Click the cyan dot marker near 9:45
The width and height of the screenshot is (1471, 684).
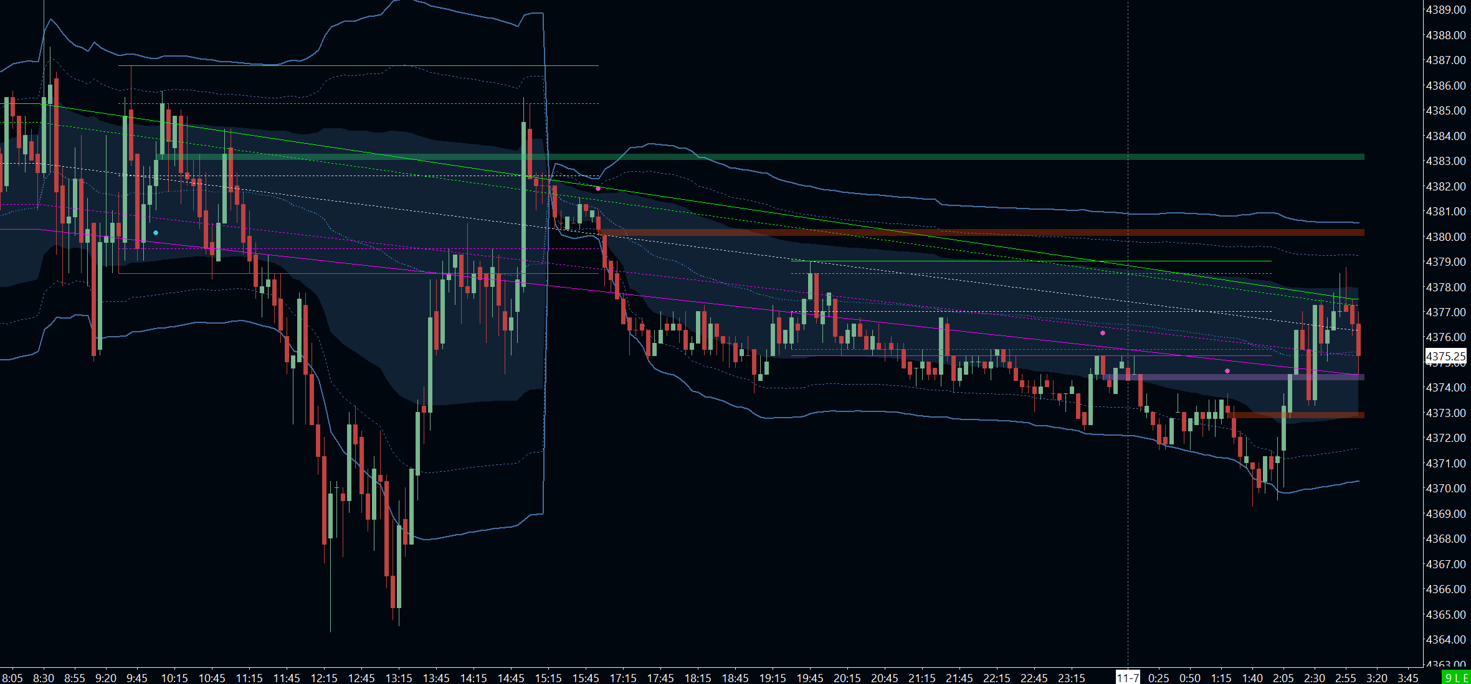tap(156, 233)
